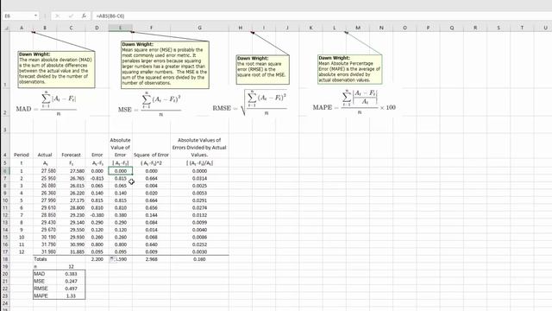Click error value -0.380
This screenshot has height=311, width=552.
pos(97,215)
